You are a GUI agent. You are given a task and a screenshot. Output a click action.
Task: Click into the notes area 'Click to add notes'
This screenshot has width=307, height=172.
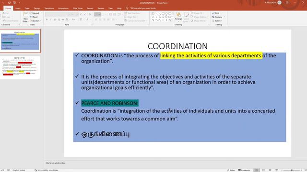point(56,163)
